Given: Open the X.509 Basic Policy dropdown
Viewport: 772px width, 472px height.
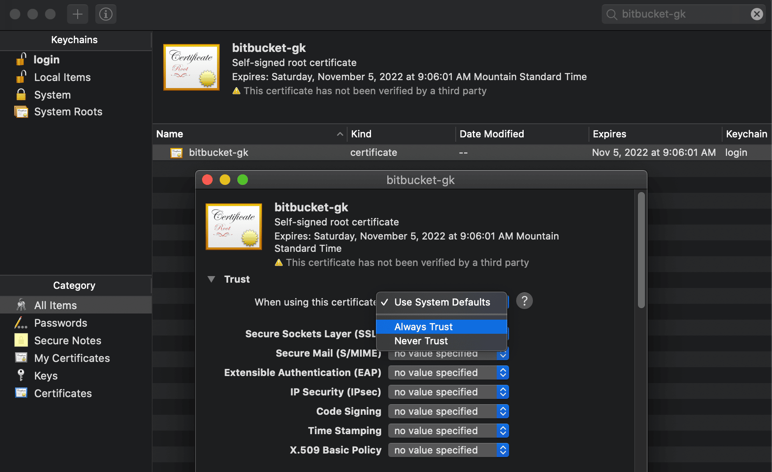Looking at the screenshot, I should tap(448, 450).
